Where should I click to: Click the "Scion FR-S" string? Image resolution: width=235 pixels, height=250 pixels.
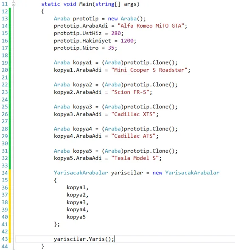(130, 92)
